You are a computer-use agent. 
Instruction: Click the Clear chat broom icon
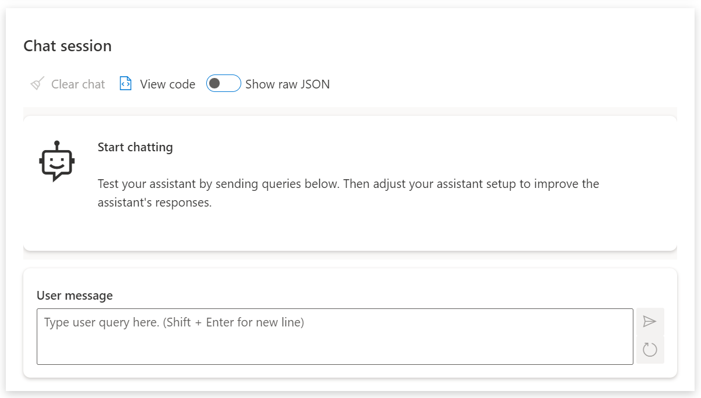(37, 83)
